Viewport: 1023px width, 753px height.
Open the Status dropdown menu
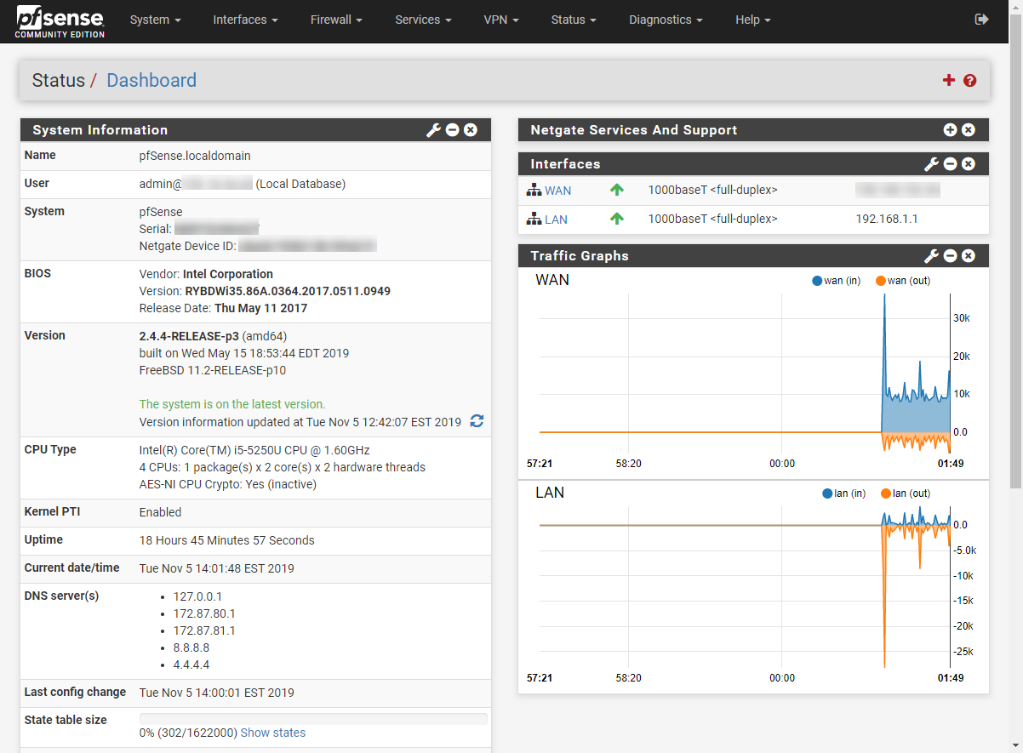pos(574,20)
